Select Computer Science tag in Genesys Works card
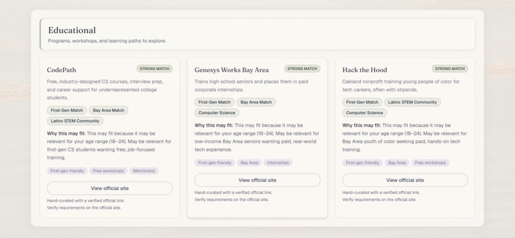The height and width of the screenshot is (238, 515). click(x=217, y=113)
